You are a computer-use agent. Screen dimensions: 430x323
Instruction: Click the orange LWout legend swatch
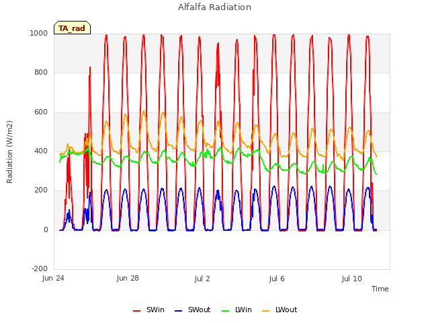coord(266,311)
